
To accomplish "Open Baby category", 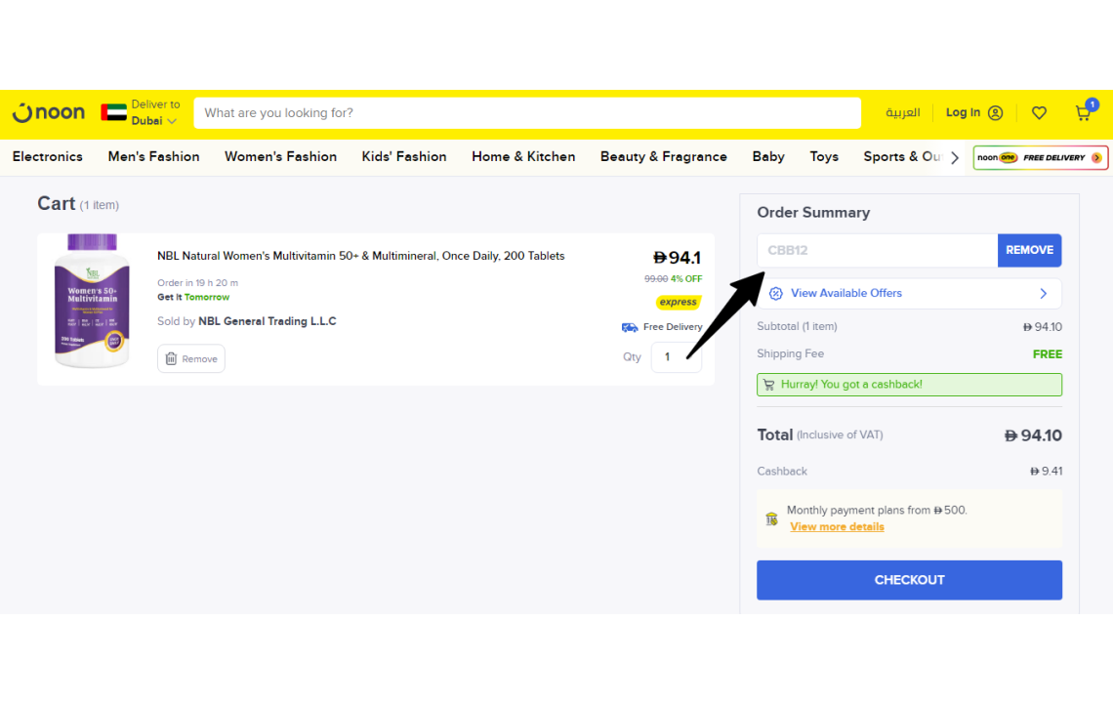I will pyautogui.click(x=768, y=157).
